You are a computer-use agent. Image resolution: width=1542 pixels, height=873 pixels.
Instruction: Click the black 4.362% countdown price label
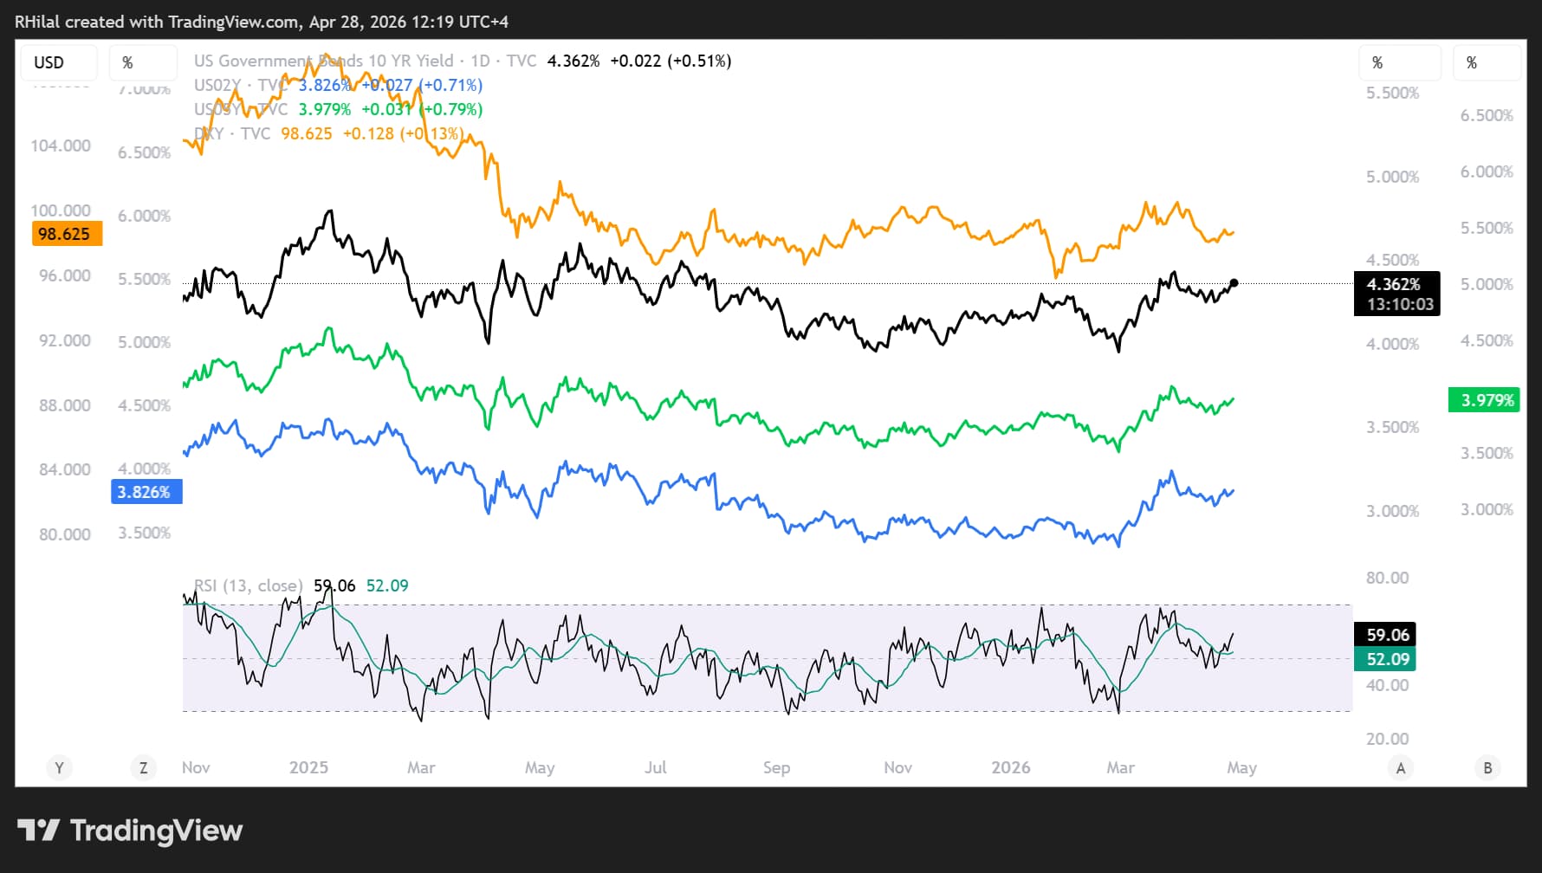(1396, 294)
